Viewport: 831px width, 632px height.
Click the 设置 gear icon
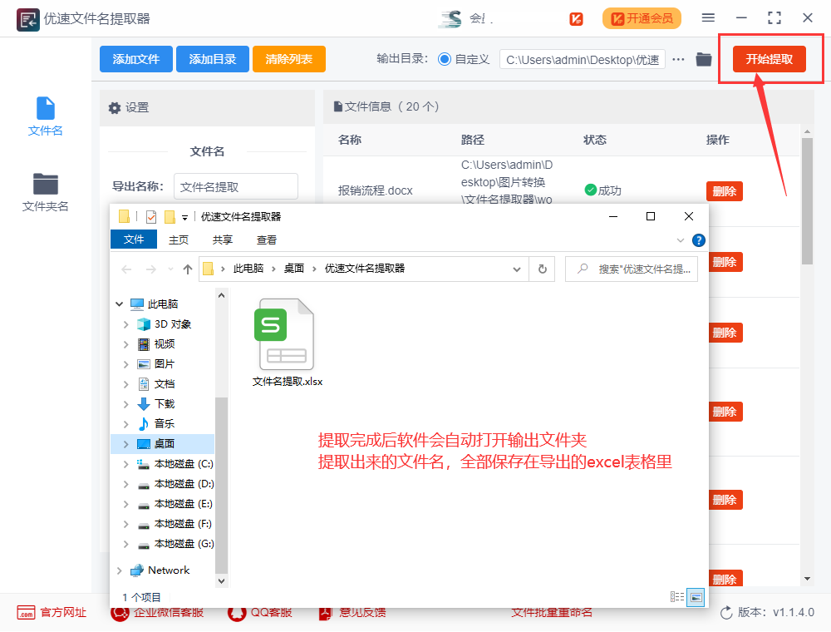115,108
